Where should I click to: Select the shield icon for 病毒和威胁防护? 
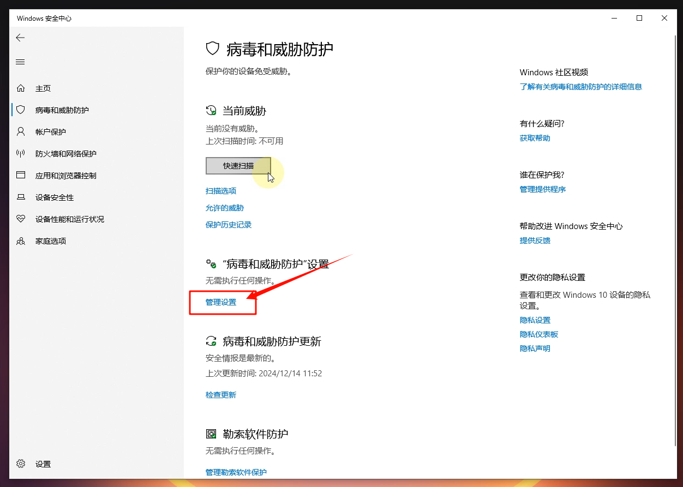click(21, 110)
